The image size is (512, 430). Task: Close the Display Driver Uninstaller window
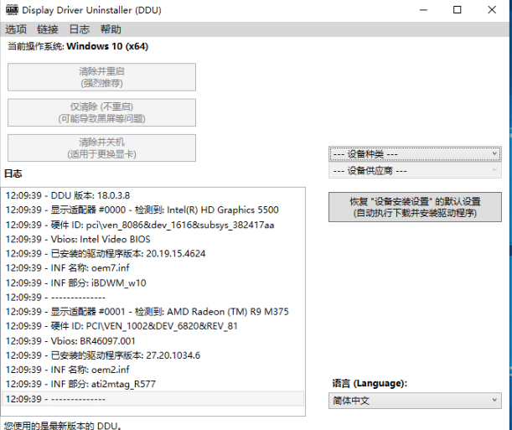tap(492, 10)
